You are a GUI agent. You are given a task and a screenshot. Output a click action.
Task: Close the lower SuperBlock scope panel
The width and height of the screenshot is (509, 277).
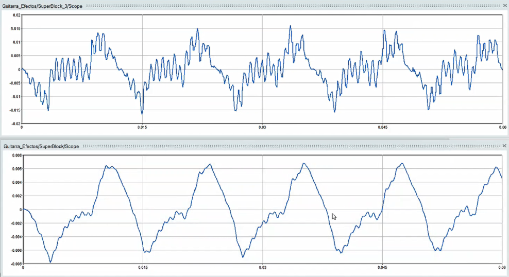click(505, 146)
